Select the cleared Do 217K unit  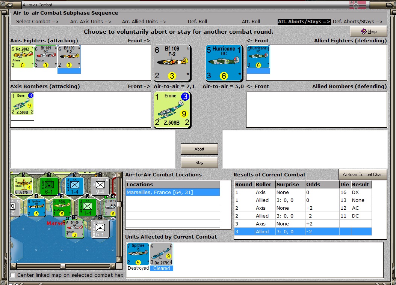162,254
